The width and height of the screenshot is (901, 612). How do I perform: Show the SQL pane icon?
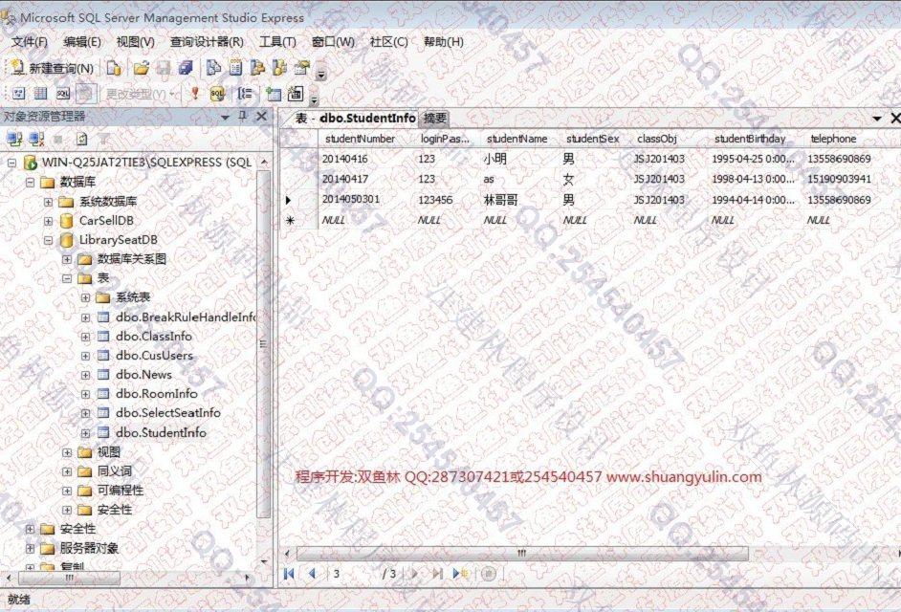tap(62, 93)
